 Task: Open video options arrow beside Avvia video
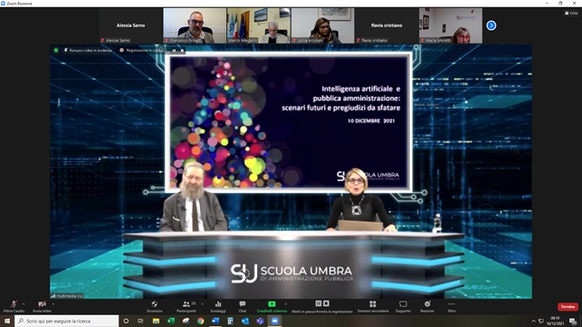pyautogui.click(x=53, y=304)
